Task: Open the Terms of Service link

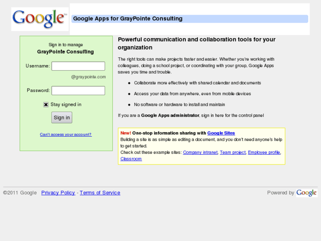Action: (100, 193)
